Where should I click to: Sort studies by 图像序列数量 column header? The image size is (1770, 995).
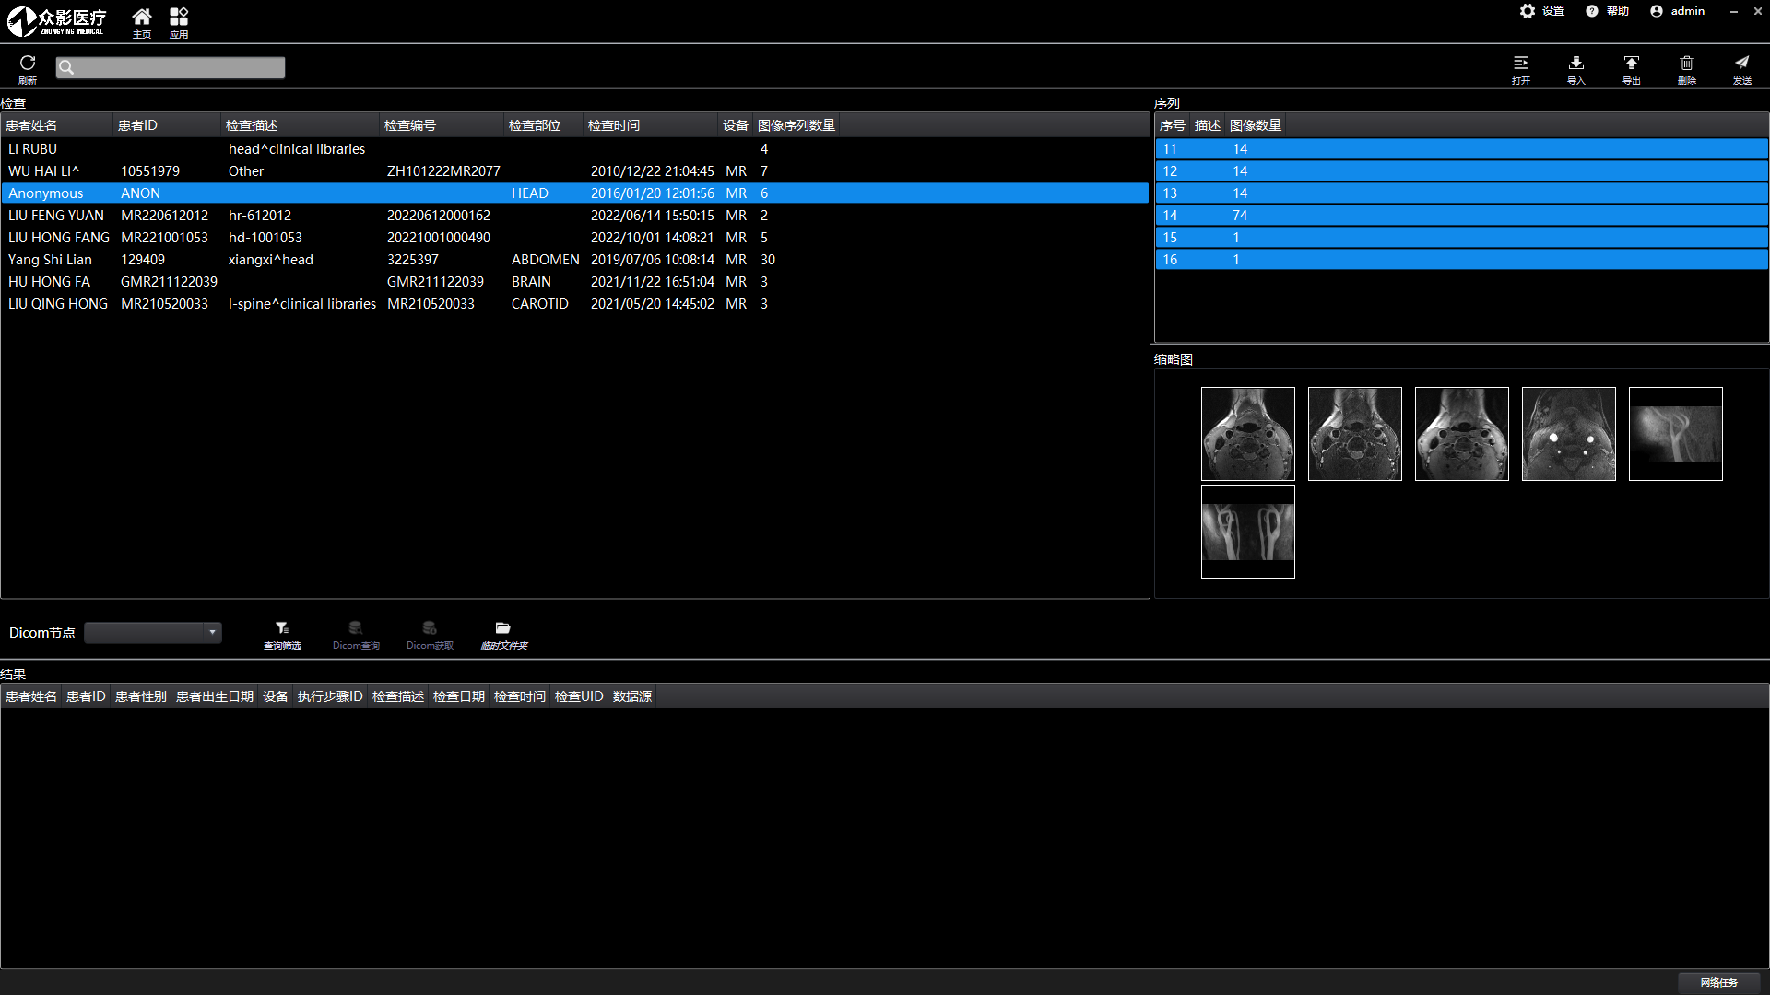coord(796,125)
